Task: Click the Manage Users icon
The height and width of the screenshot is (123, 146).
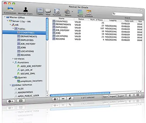Action: point(25,11)
